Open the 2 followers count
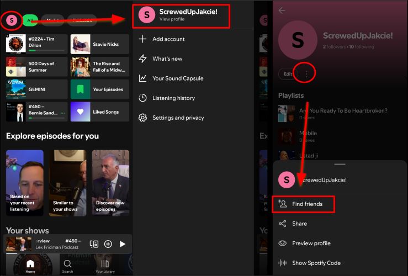Image resolution: width=408 pixels, height=276 pixels. coord(335,47)
